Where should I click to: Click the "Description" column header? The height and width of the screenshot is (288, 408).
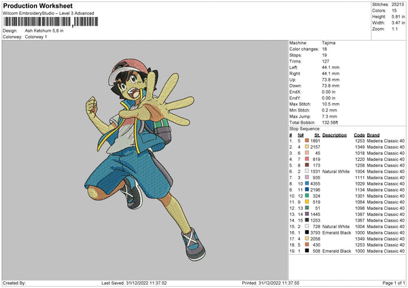click(335, 135)
